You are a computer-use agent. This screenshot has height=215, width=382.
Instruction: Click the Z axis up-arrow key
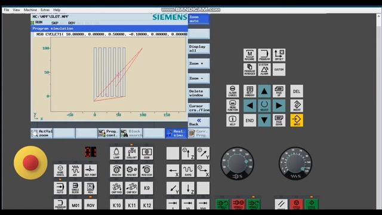[188, 153]
